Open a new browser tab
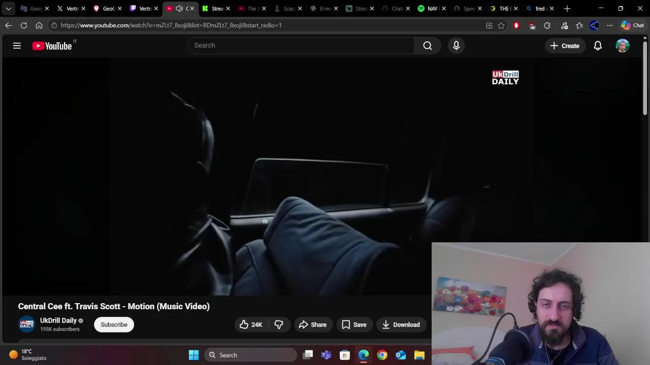Screen dimensions: 650x365 coord(567,9)
